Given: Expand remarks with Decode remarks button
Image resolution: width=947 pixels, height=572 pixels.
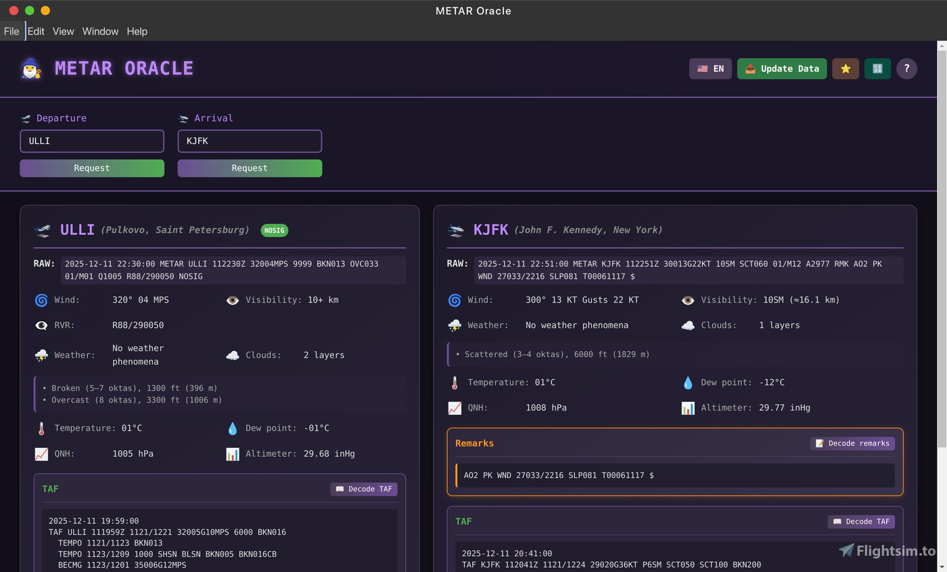Looking at the screenshot, I should (852, 443).
